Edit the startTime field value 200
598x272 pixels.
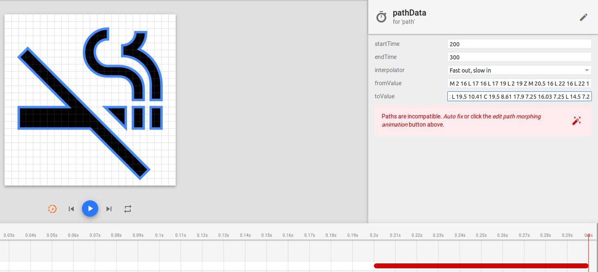(x=519, y=44)
